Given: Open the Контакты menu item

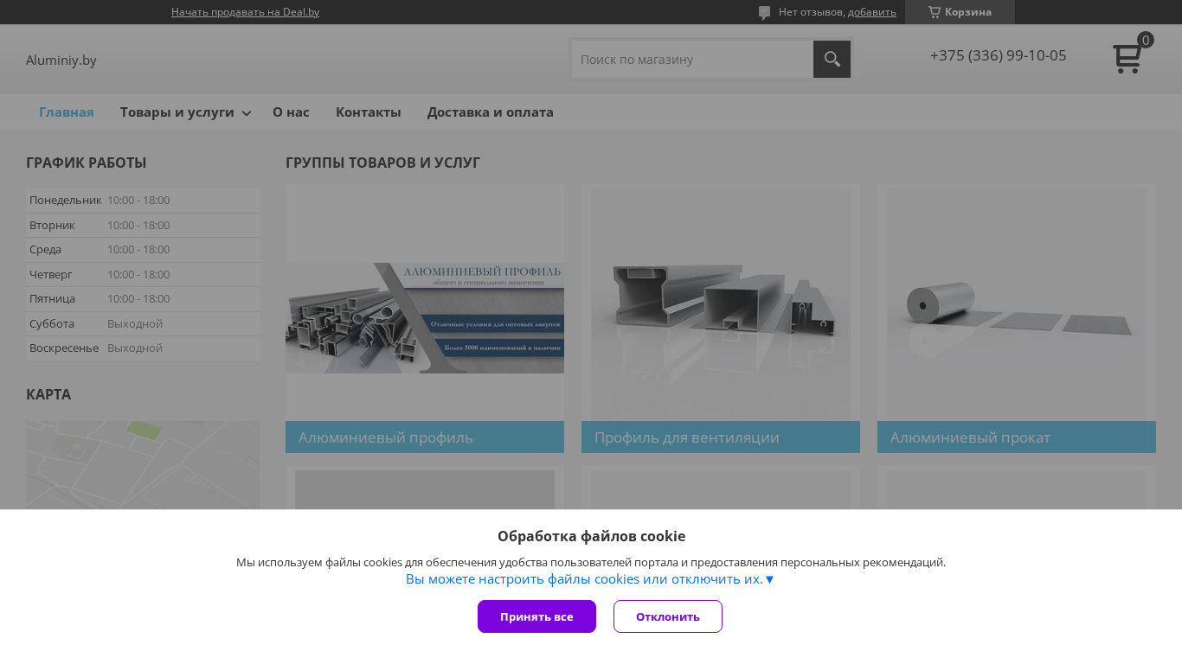Looking at the screenshot, I should (x=369, y=112).
